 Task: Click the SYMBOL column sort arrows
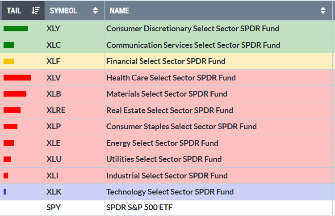95,10
